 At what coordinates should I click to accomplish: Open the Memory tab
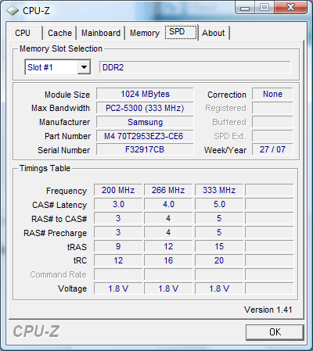pos(145,33)
